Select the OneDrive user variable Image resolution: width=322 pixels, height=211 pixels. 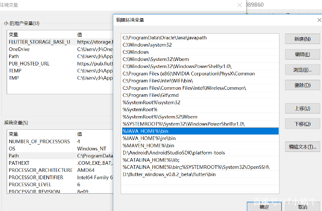click(x=61, y=49)
